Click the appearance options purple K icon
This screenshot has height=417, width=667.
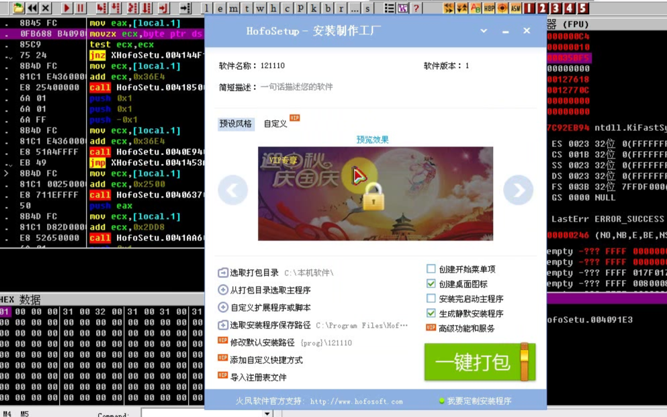pos(403,7)
